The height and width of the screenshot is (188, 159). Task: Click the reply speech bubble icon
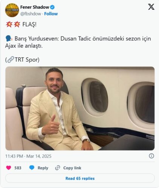point(32,168)
